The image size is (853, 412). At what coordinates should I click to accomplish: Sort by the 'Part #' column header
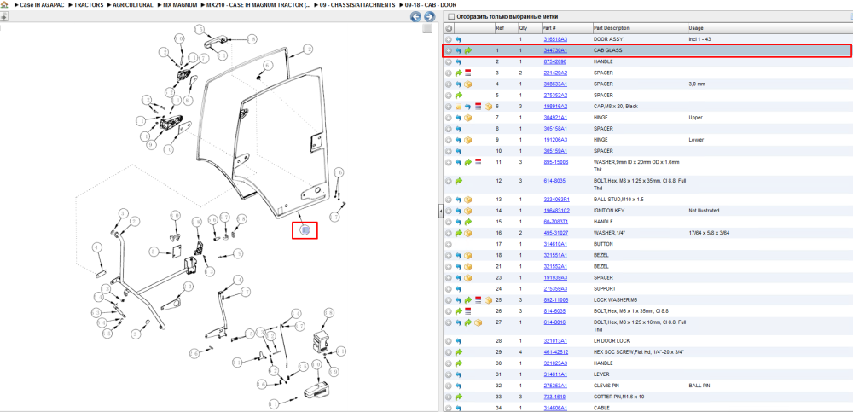pyautogui.click(x=566, y=28)
